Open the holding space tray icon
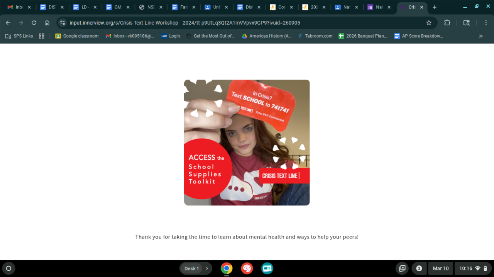 [x=402, y=269]
